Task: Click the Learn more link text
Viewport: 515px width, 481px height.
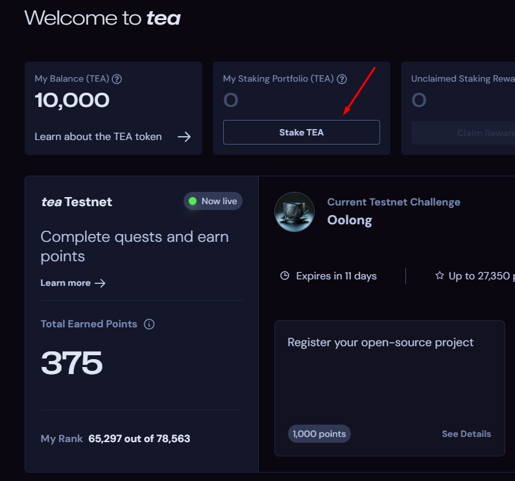Action: click(x=66, y=283)
